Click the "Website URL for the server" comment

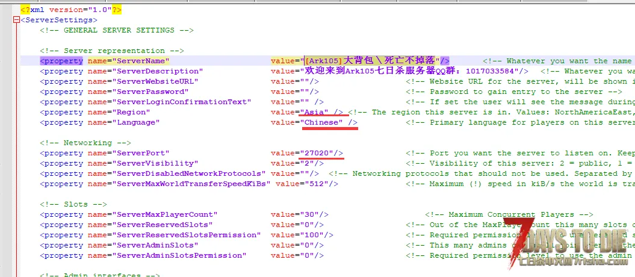(x=521, y=81)
